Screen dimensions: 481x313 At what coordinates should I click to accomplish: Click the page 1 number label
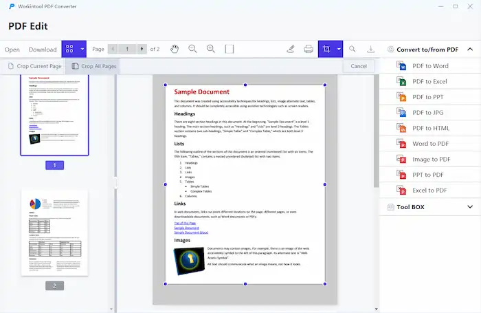point(54,165)
